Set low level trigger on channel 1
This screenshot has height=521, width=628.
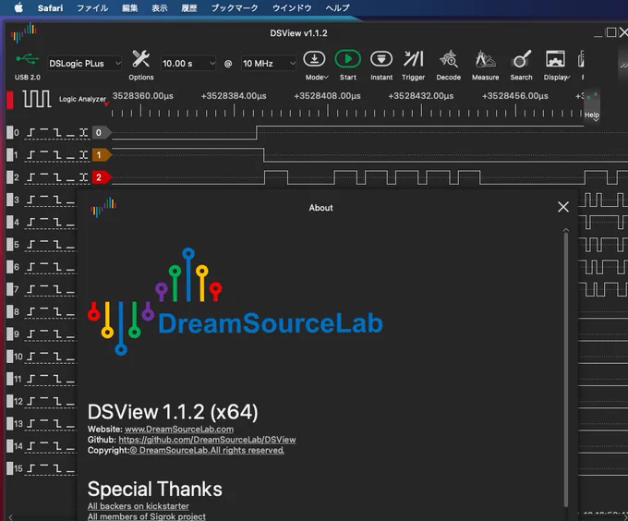point(70,159)
